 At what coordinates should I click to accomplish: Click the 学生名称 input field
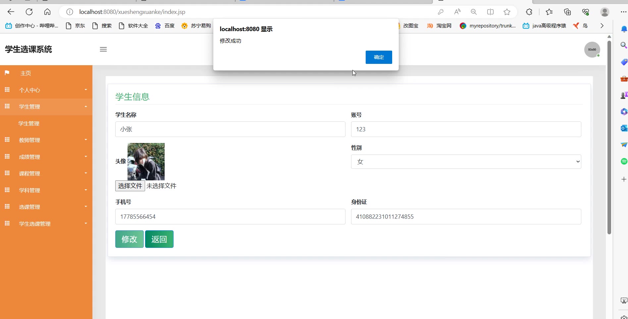coord(230,129)
